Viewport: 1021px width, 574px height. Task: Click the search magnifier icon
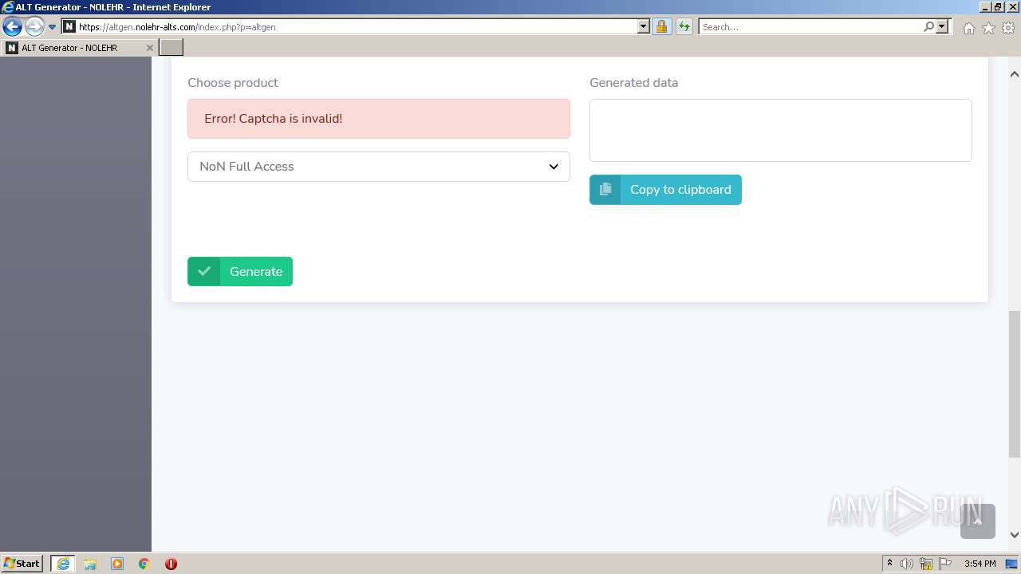[x=928, y=26]
